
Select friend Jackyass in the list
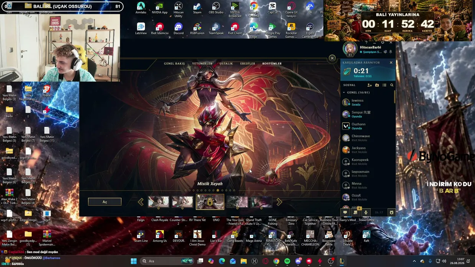[367, 150]
